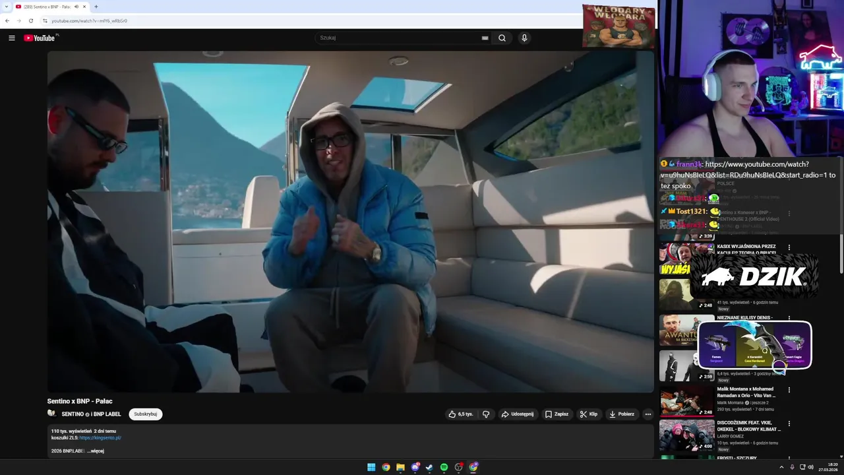Click the search magnifier button
The image size is (844, 475).
pos(502,38)
